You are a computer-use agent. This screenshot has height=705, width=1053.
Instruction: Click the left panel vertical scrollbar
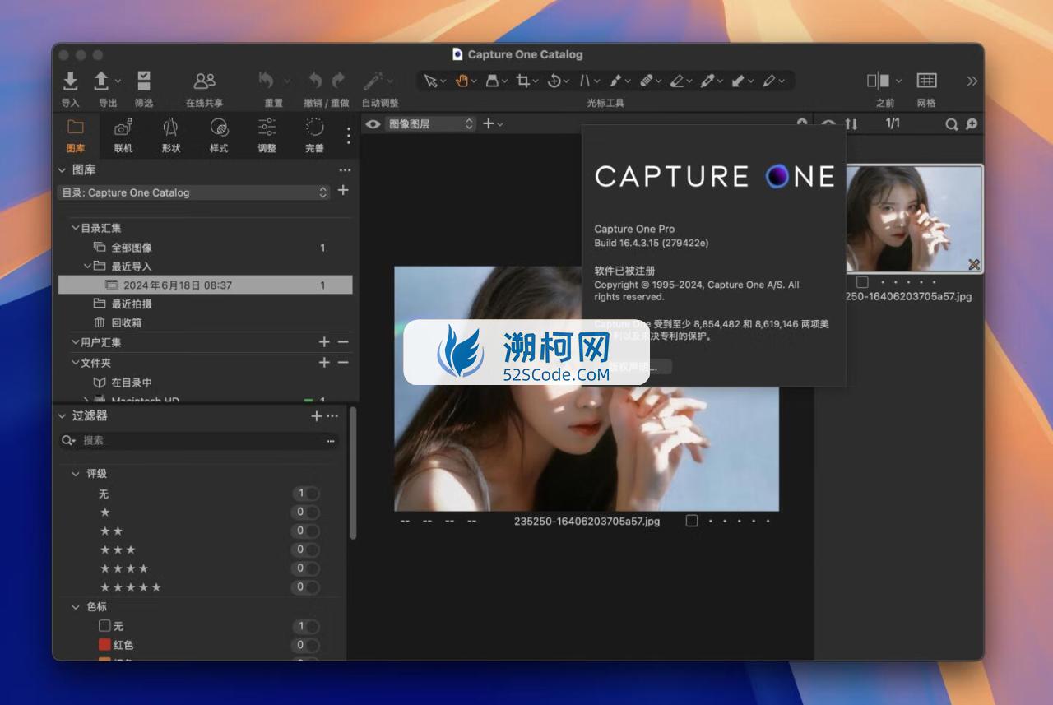coord(353,473)
